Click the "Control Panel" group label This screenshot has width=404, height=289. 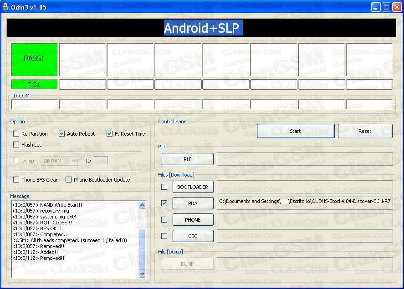click(173, 122)
